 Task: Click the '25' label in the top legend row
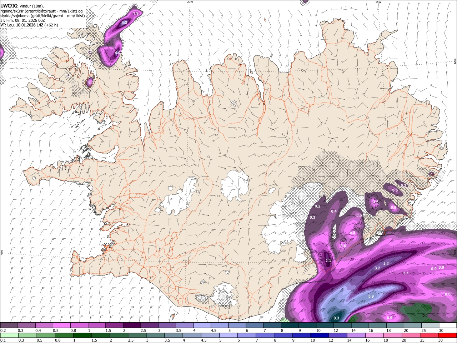pyautogui.click(x=424, y=330)
